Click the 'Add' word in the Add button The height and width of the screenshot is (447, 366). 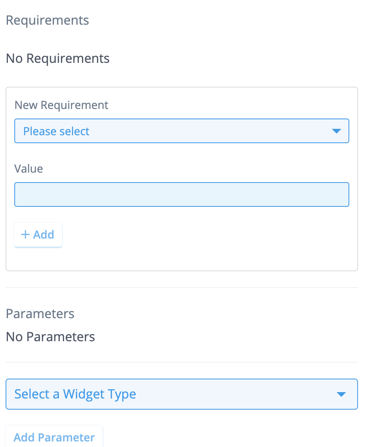(x=44, y=235)
